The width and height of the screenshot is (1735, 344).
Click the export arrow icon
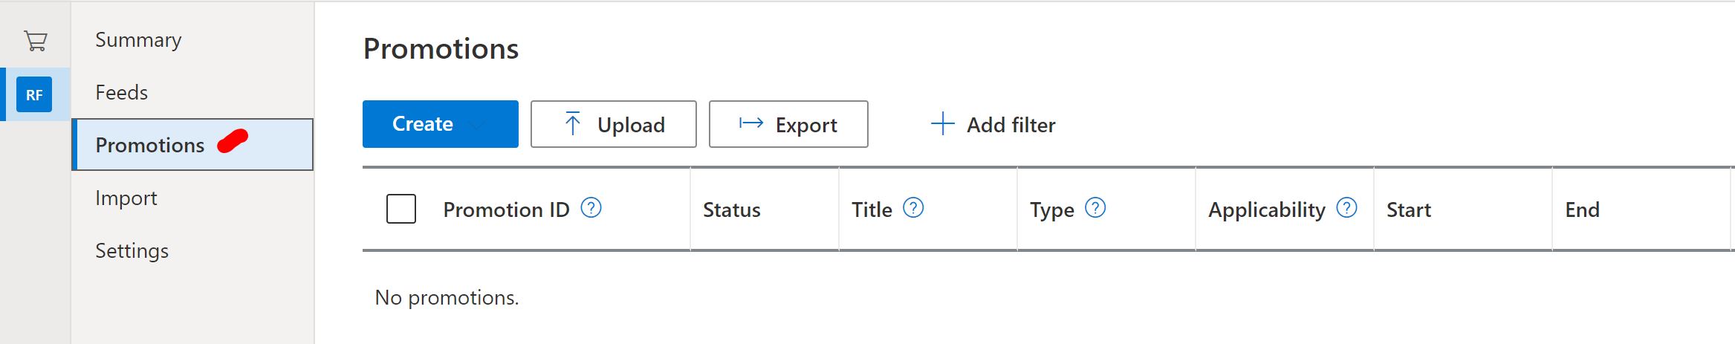(x=751, y=123)
